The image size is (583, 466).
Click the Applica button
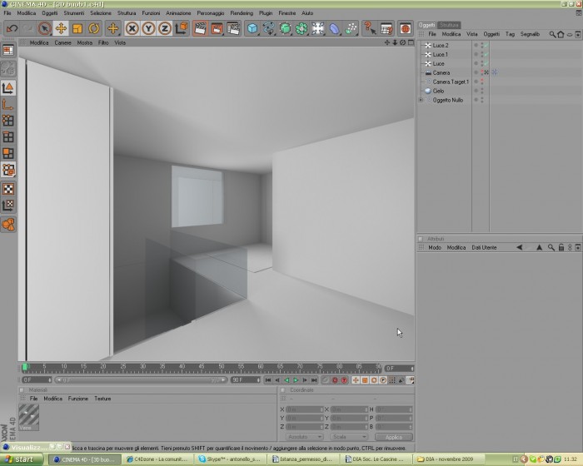click(394, 437)
